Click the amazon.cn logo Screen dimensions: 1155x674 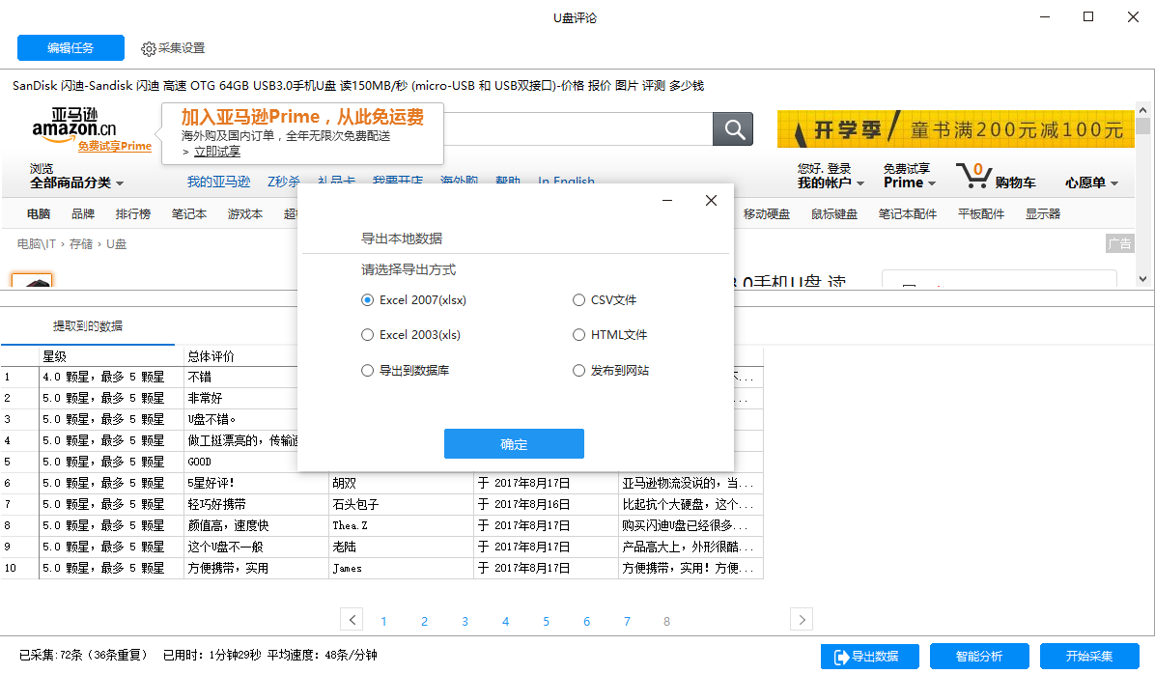pos(74,123)
